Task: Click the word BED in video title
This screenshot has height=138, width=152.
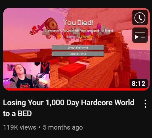Action: point(25,113)
